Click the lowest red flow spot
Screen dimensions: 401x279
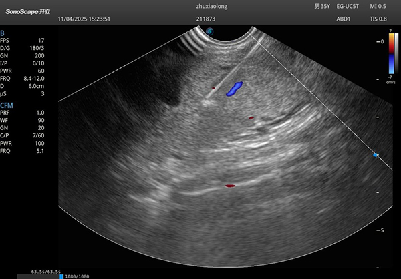230,186
